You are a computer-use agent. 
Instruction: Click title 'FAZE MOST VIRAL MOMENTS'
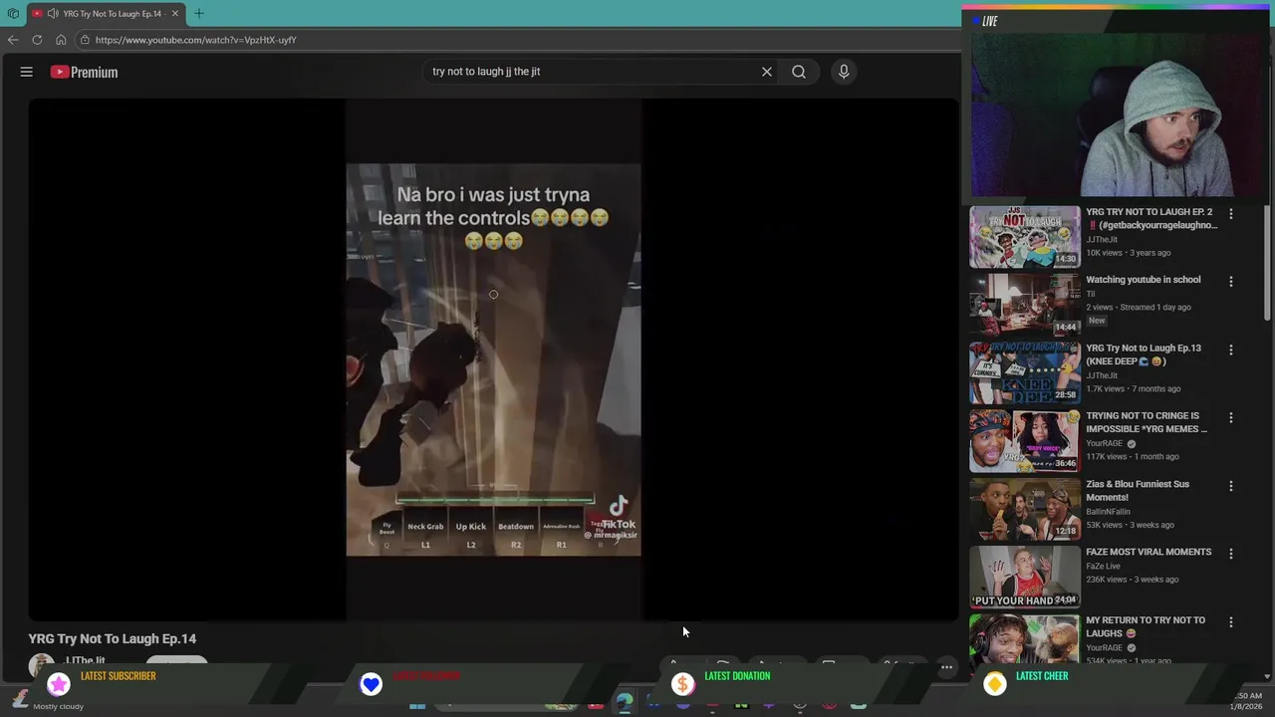pos(1148,552)
